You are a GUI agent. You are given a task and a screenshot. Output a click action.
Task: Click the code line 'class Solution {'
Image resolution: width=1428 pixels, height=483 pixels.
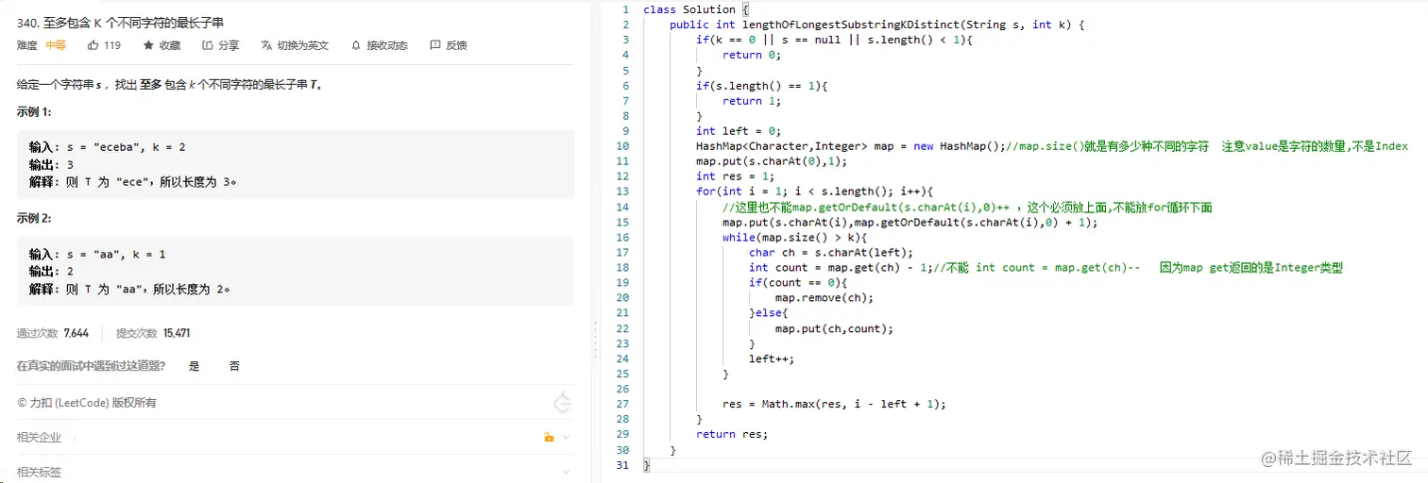tap(694, 9)
